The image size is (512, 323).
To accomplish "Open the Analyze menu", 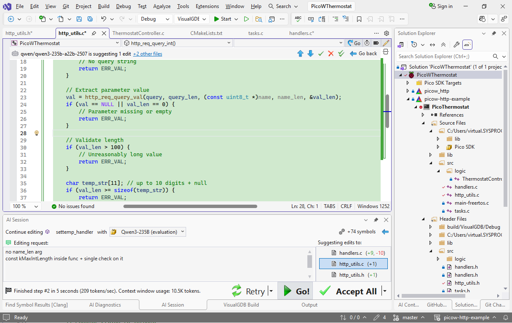I will pyautogui.click(x=162, y=6).
